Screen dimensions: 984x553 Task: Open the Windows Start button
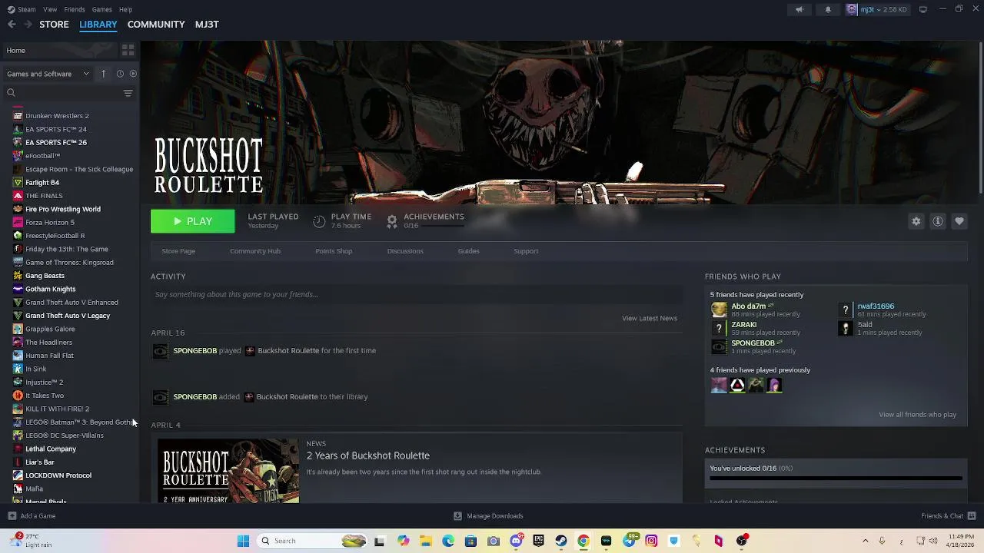pos(243,541)
